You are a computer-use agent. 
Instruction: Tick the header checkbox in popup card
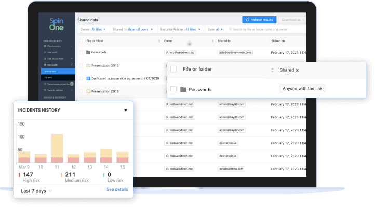click(173, 69)
